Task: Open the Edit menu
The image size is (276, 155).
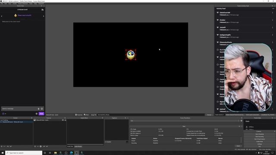Action: (x=6, y=3)
